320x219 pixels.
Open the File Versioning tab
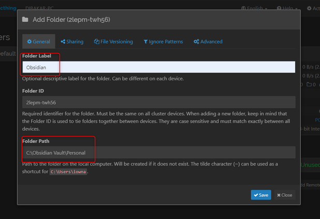[113, 42]
